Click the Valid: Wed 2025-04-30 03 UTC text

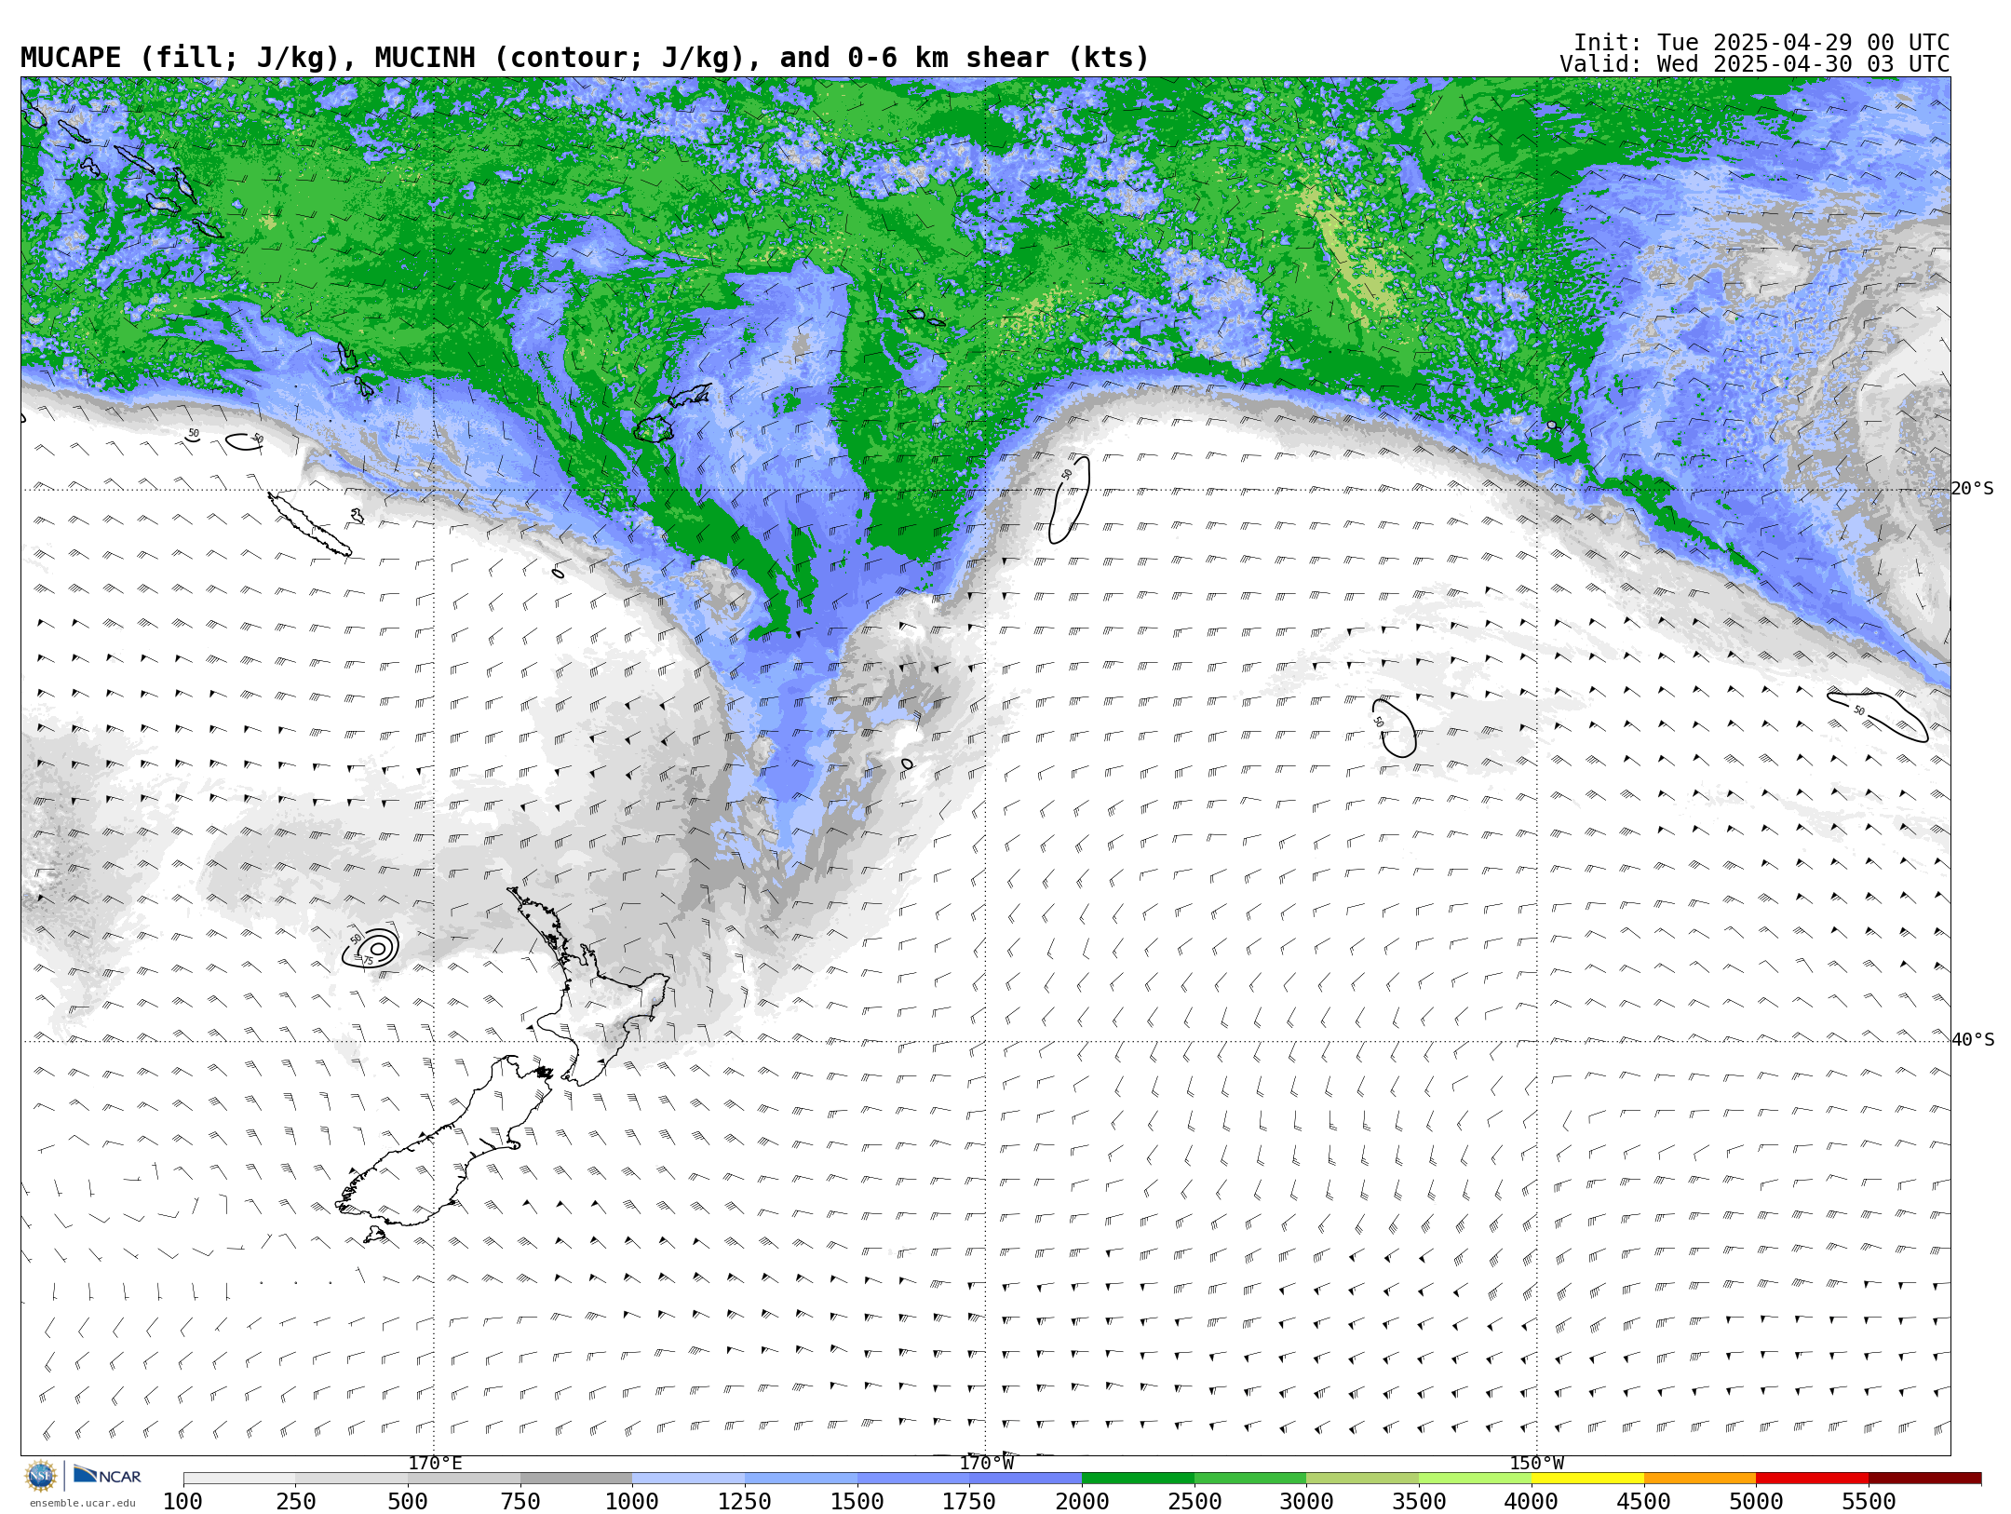click(1754, 64)
